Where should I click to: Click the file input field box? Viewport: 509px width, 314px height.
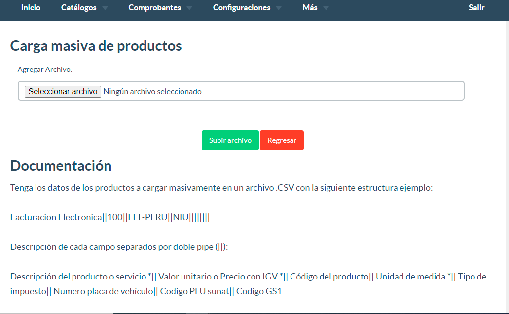click(x=241, y=91)
